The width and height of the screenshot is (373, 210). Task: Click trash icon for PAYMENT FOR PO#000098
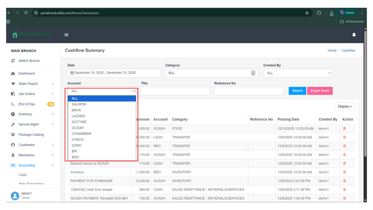click(344, 181)
